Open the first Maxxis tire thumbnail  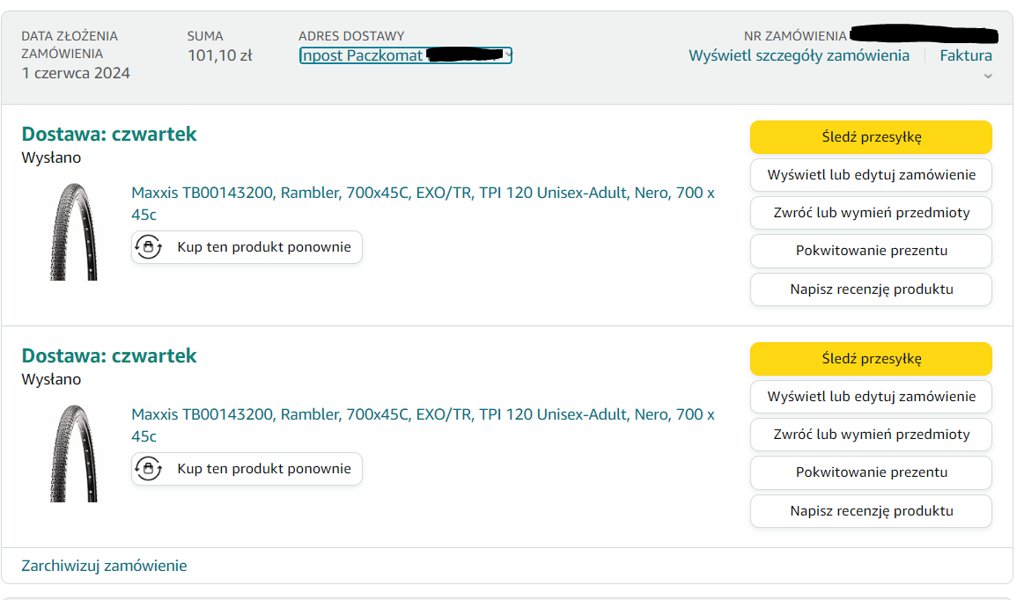coord(70,231)
